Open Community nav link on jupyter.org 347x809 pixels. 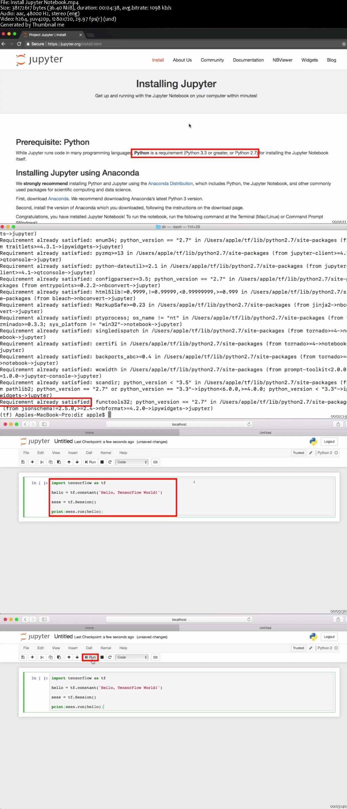[212, 60]
